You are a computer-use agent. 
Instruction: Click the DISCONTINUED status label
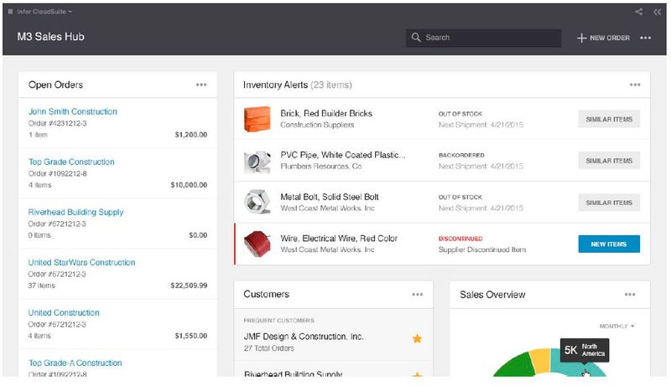click(x=460, y=239)
